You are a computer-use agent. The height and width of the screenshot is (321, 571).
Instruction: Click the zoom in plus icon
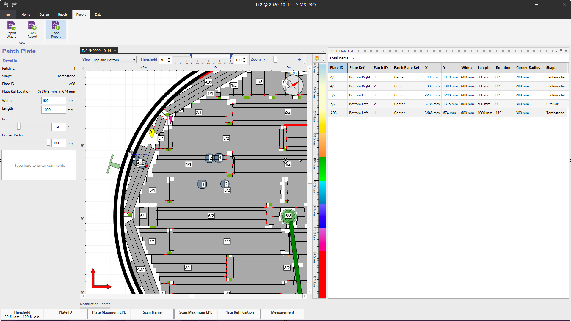[x=299, y=59]
